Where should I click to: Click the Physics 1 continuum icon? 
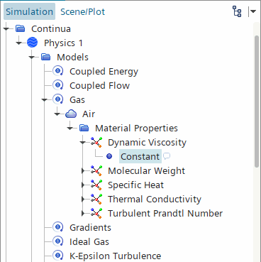(x=32, y=43)
